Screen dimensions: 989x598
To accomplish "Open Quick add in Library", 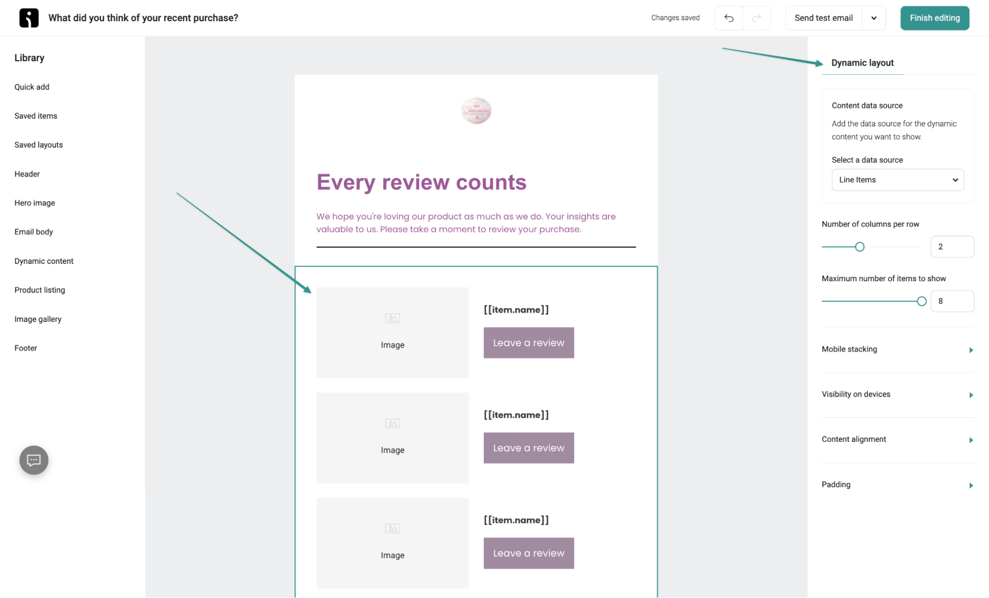I will click(32, 87).
